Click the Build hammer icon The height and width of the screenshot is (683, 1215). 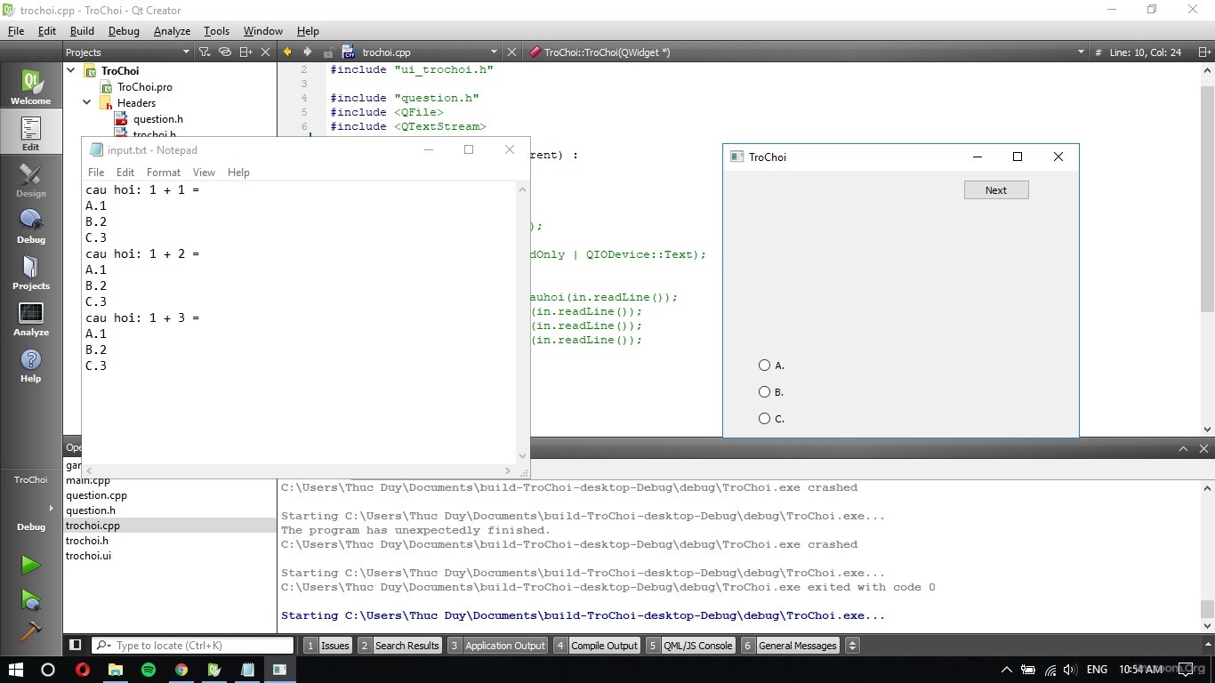[30, 631]
